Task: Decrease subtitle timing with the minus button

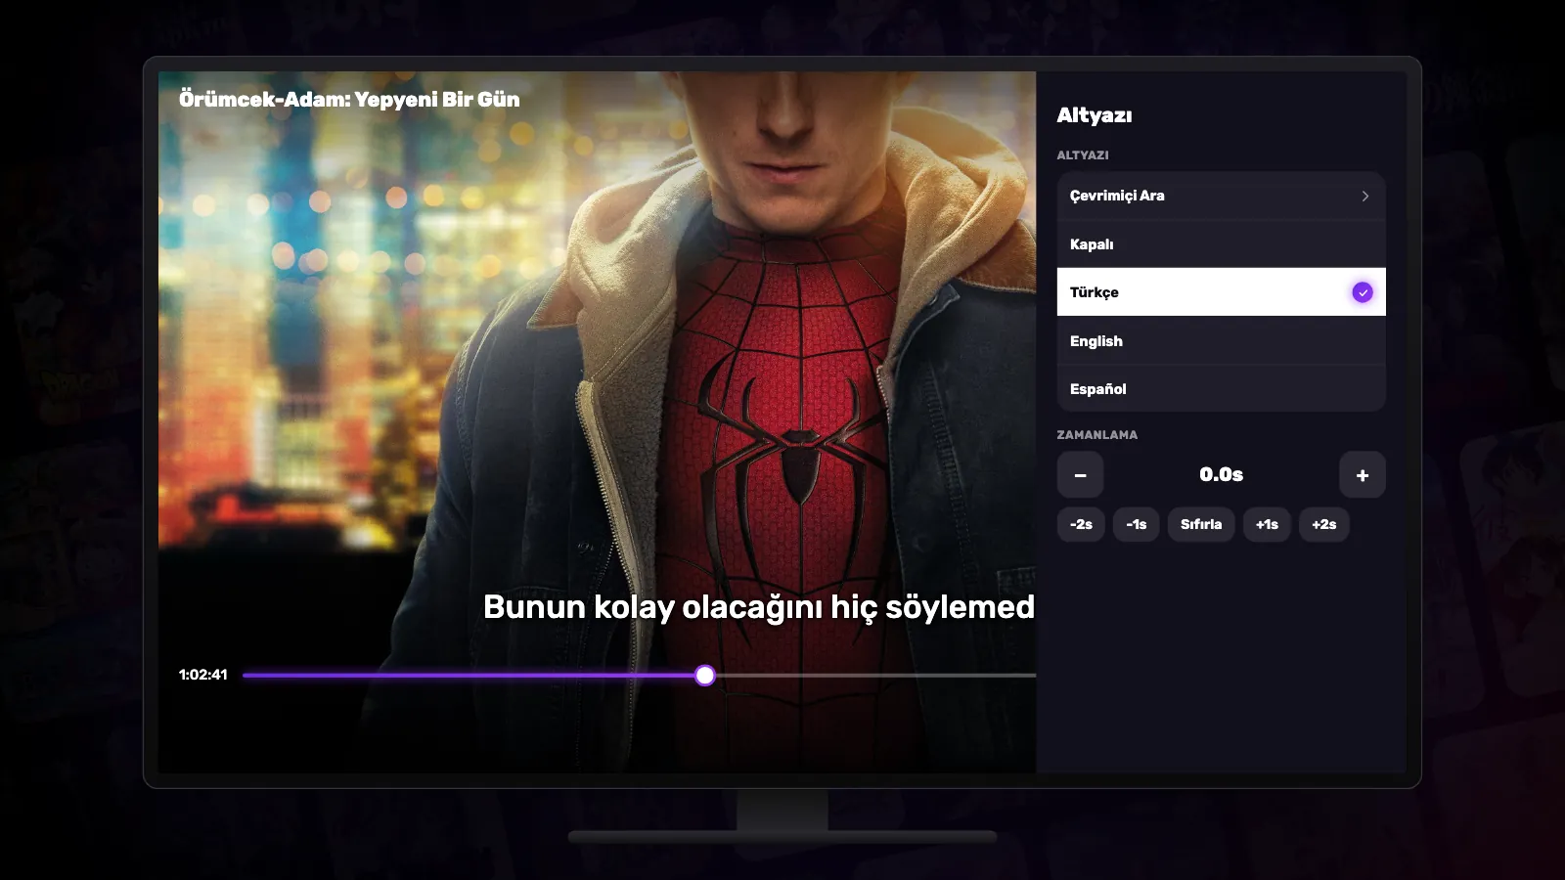Action: click(x=1080, y=475)
